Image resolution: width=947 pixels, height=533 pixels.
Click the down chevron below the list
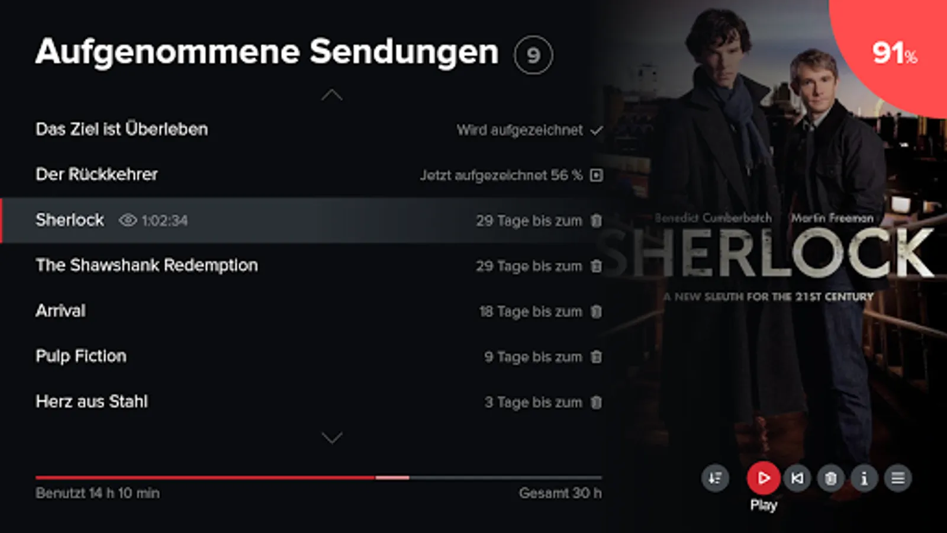tap(331, 438)
